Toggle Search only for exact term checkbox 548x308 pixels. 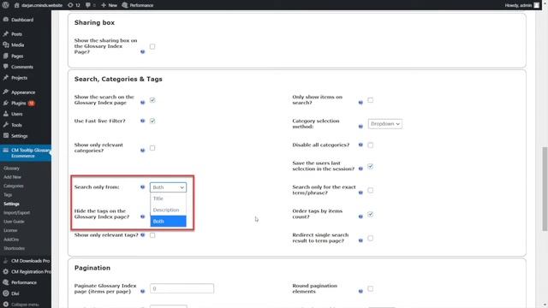pos(371,190)
